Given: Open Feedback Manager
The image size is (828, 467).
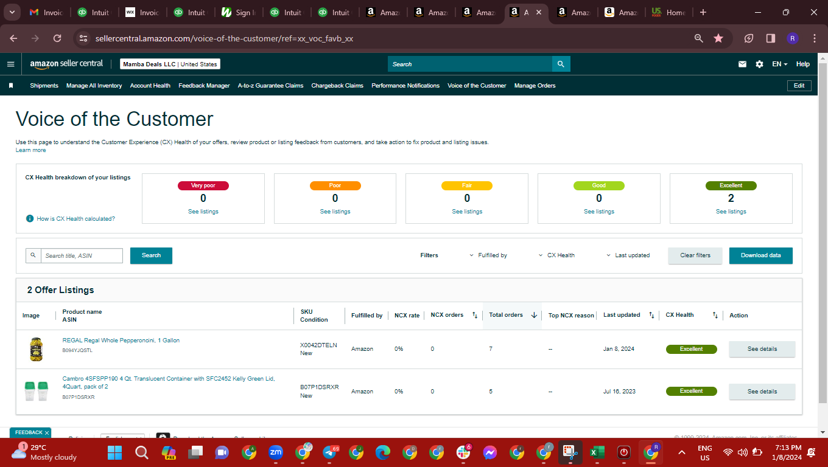Looking at the screenshot, I should [204, 86].
